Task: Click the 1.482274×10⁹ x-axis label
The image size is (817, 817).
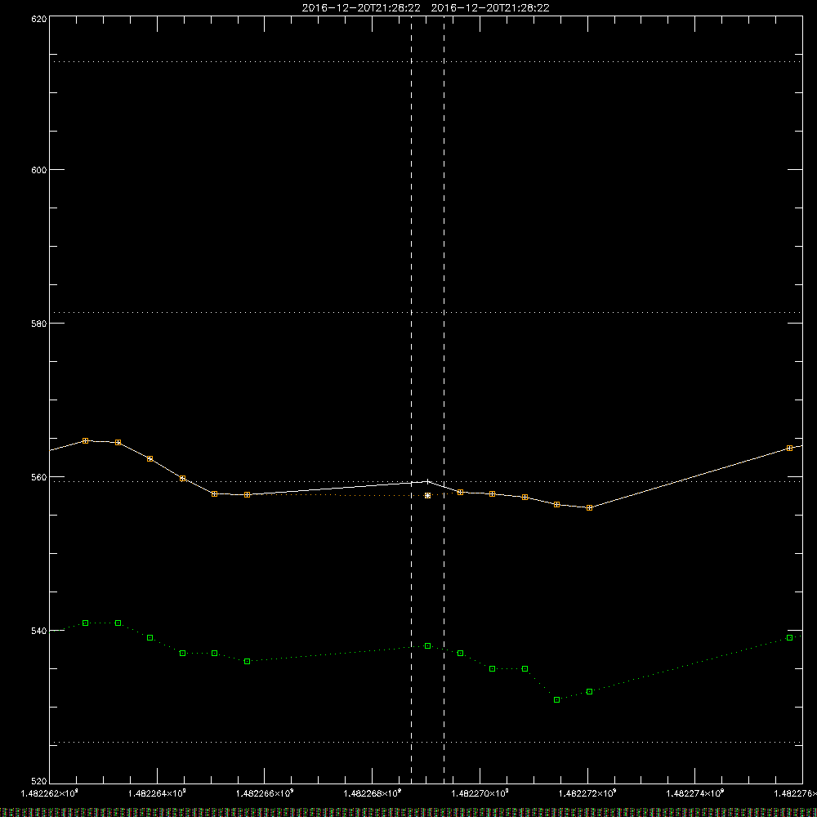Action: click(x=695, y=793)
